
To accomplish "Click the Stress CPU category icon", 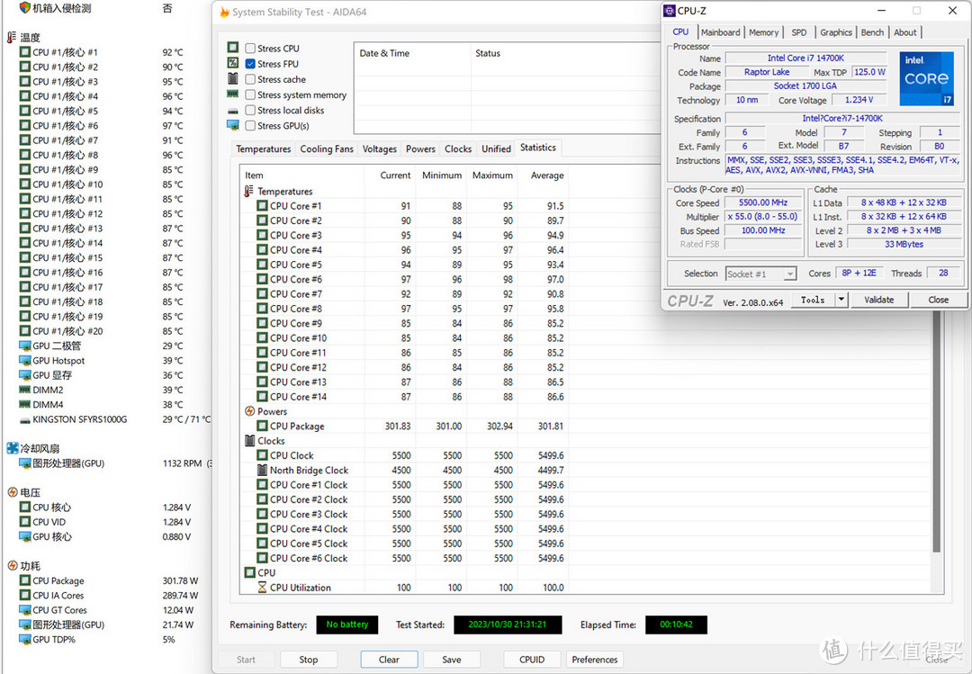I will click(232, 47).
